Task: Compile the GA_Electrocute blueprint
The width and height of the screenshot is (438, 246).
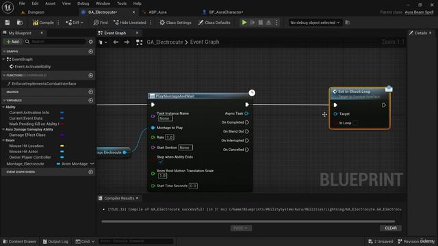Action: pos(43,23)
